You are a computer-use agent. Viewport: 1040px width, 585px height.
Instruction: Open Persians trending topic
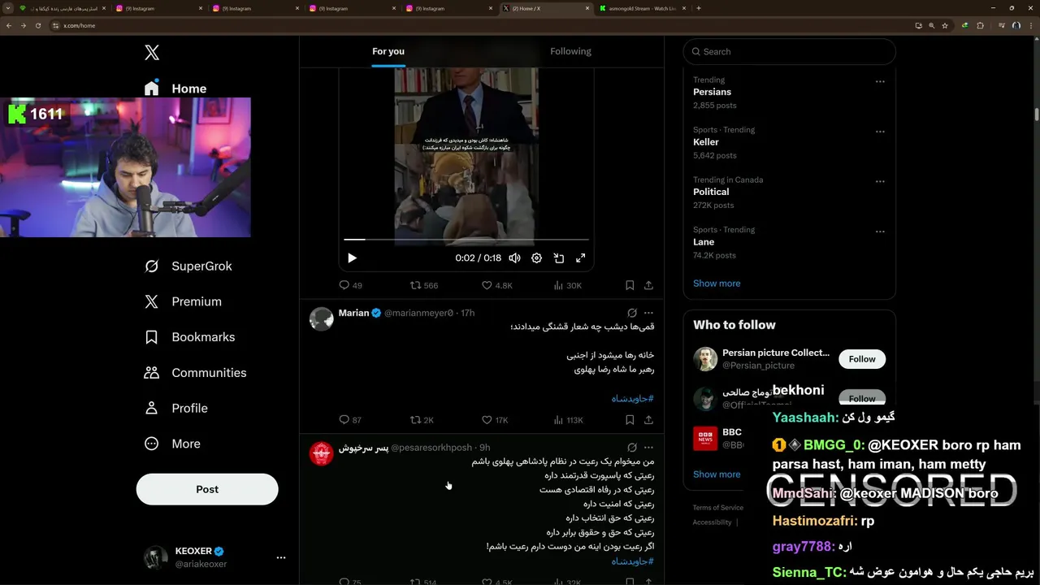coord(712,92)
